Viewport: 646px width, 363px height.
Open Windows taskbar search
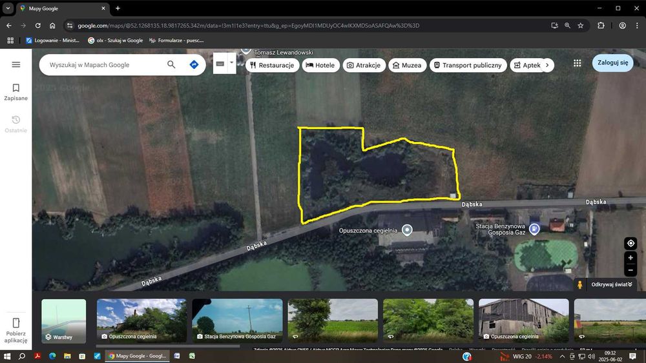[22, 356]
